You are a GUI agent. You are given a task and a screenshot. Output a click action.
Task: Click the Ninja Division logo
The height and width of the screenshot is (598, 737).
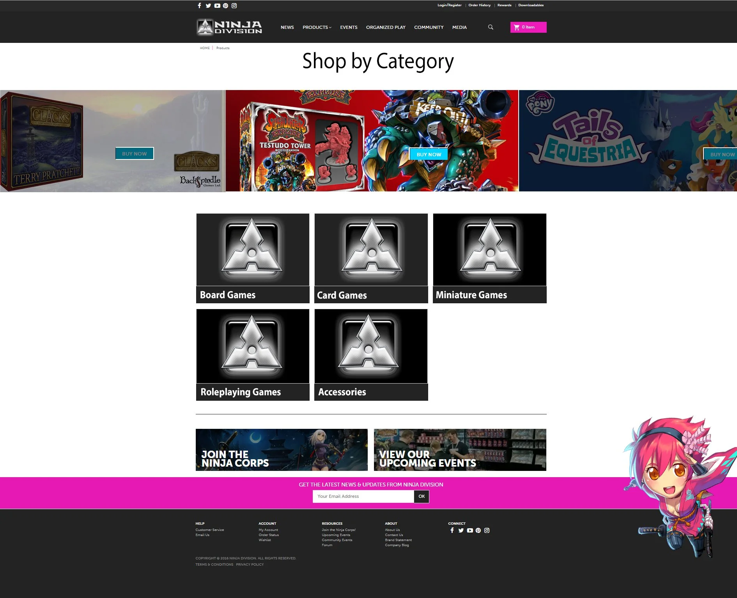click(229, 27)
